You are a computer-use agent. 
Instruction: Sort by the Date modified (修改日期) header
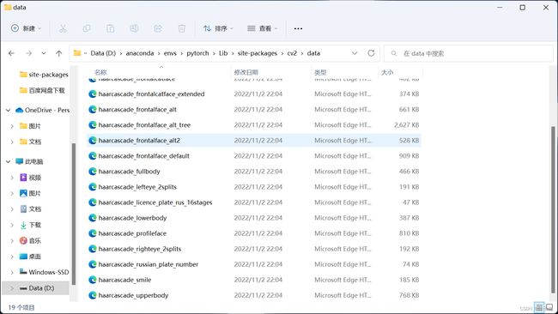pos(246,72)
